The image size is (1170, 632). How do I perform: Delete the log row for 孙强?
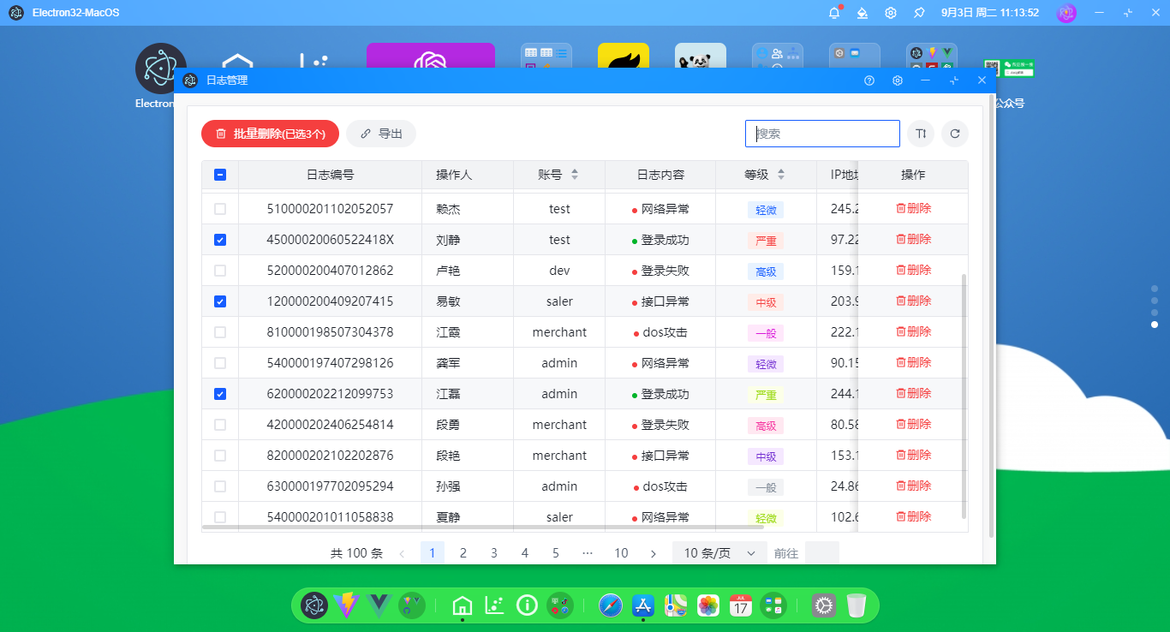pos(913,486)
